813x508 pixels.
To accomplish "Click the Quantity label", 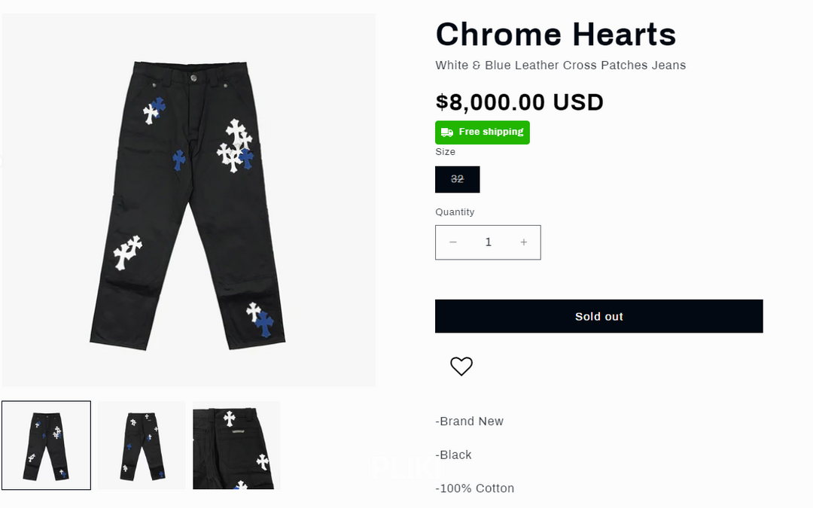I will pyautogui.click(x=455, y=212).
